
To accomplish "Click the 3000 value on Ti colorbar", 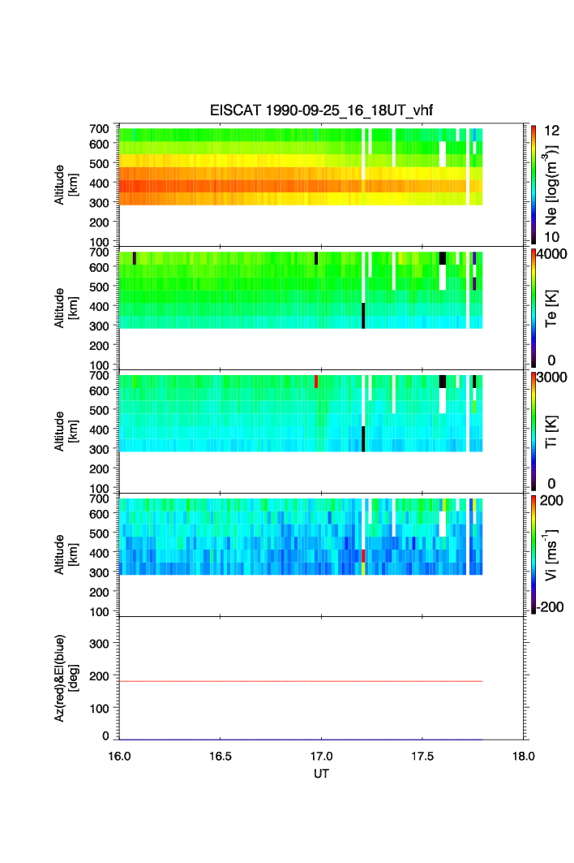I will coord(552,378).
